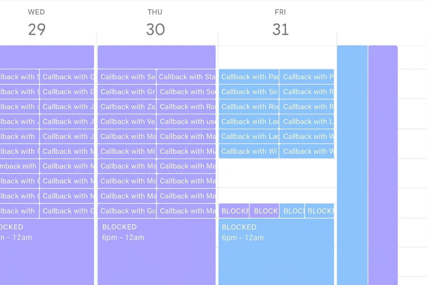This screenshot has width=427, height=285.
Task: Click Friday's 'Callback with So' event
Action: (249, 92)
